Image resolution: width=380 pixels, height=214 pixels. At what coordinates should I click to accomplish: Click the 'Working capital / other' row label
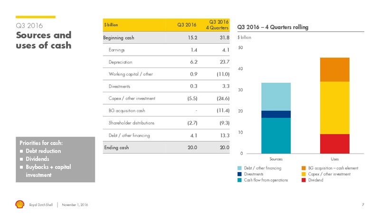point(131,74)
